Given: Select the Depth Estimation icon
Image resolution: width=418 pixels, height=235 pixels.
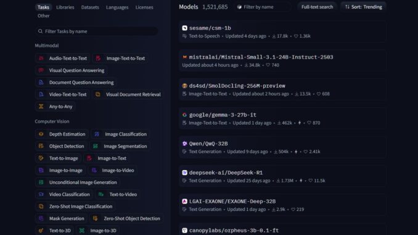Looking at the screenshot, I should tap(41, 134).
